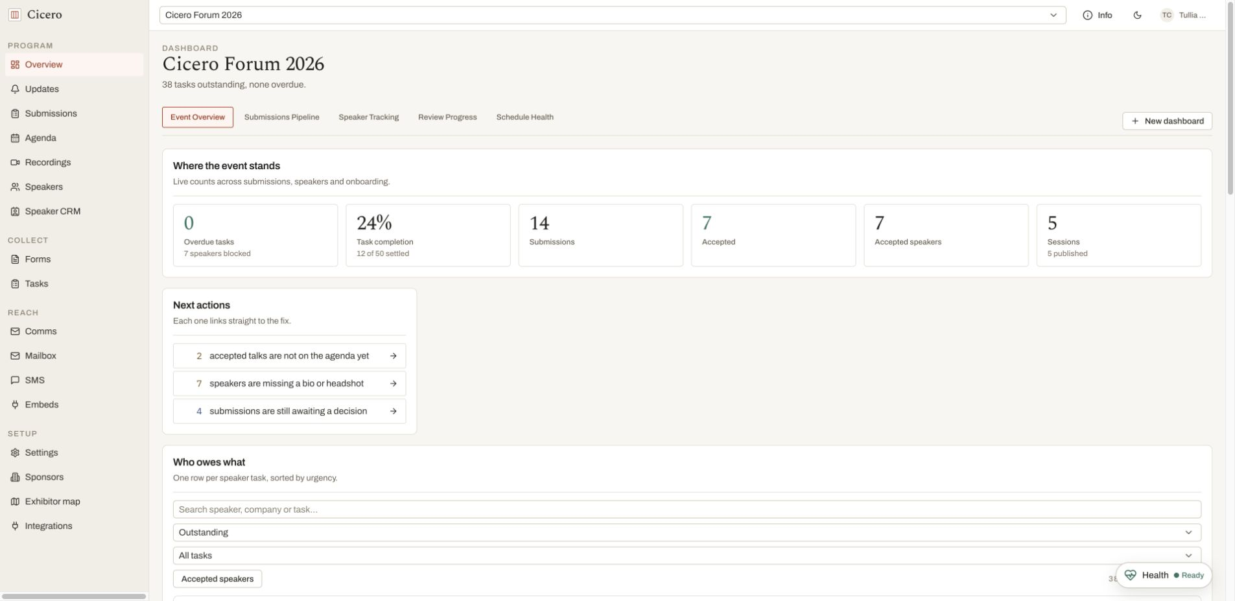
Task: Click the Submissions clipboard icon
Action: pyautogui.click(x=15, y=113)
